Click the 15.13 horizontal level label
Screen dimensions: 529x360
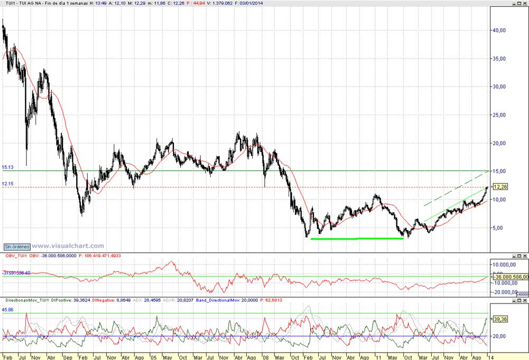click(7, 167)
